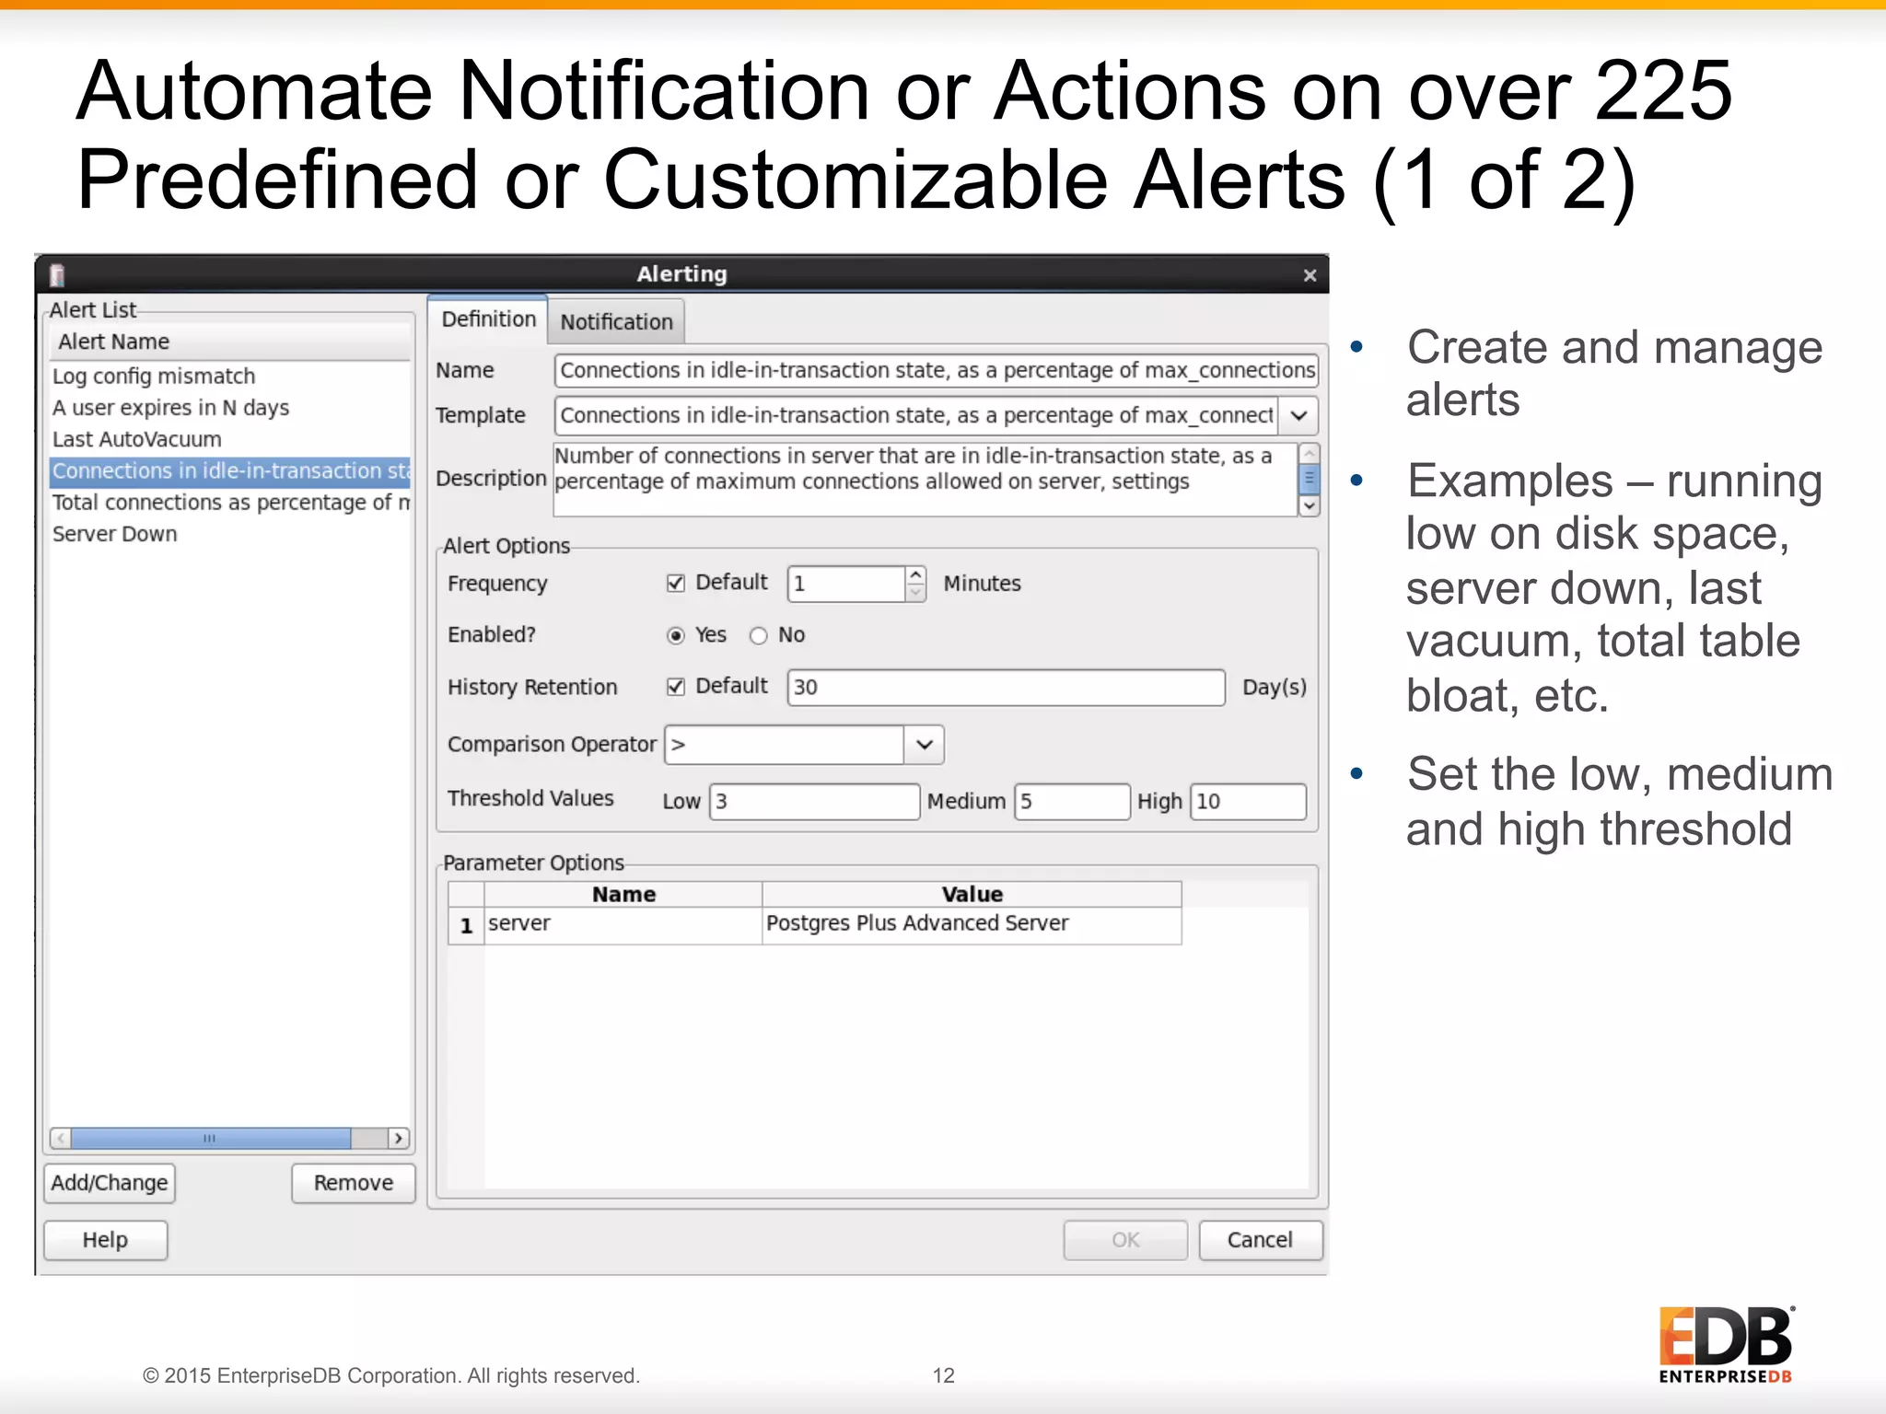The height and width of the screenshot is (1414, 1886).
Task: Select the Definition tab
Action: [x=488, y=319]
